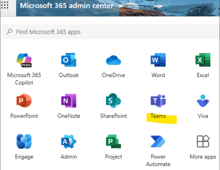Click the PowerPoint text label
Image resolution: width=220 pixels, height=170 pixels.
(24, 116)
